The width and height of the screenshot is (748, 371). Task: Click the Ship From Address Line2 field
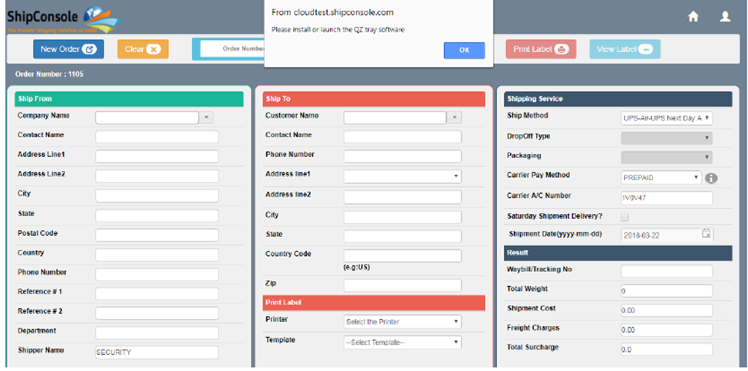(157, 176)
